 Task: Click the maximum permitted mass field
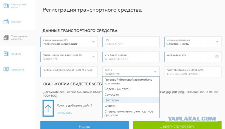tap(69, 72)
